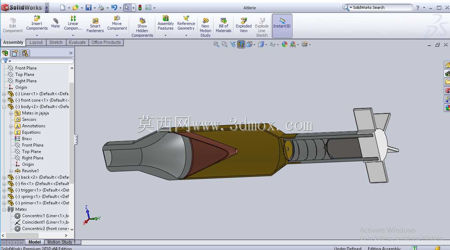The width and height of the screenshot is (450, 250).
Task: Click the Zoom to Area icon
Action: coord(225,44)
